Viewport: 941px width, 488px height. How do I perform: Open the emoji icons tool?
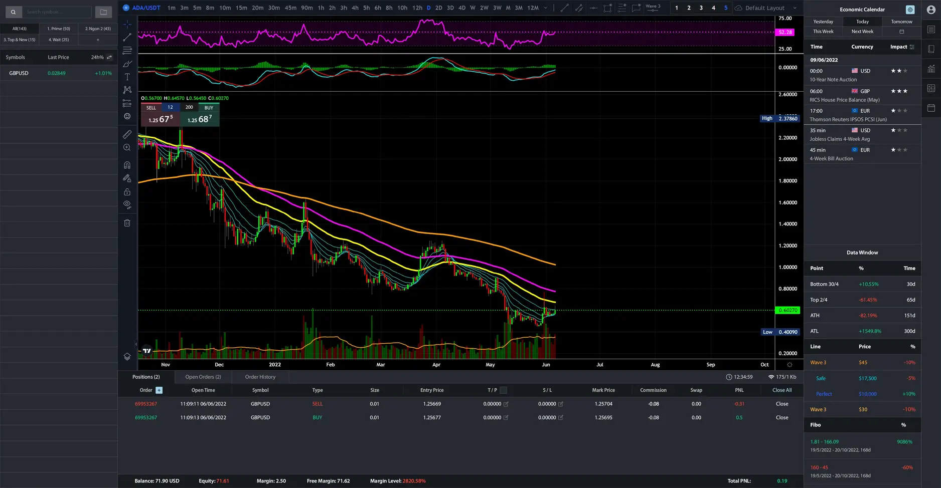coord(127,116)
